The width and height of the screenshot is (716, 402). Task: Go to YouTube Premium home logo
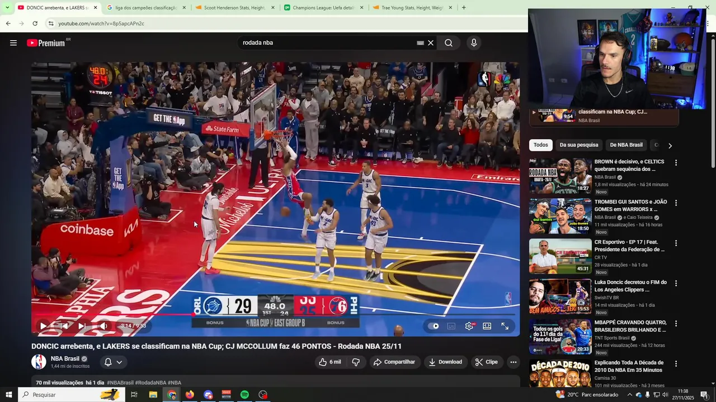(x=46, y=43)
